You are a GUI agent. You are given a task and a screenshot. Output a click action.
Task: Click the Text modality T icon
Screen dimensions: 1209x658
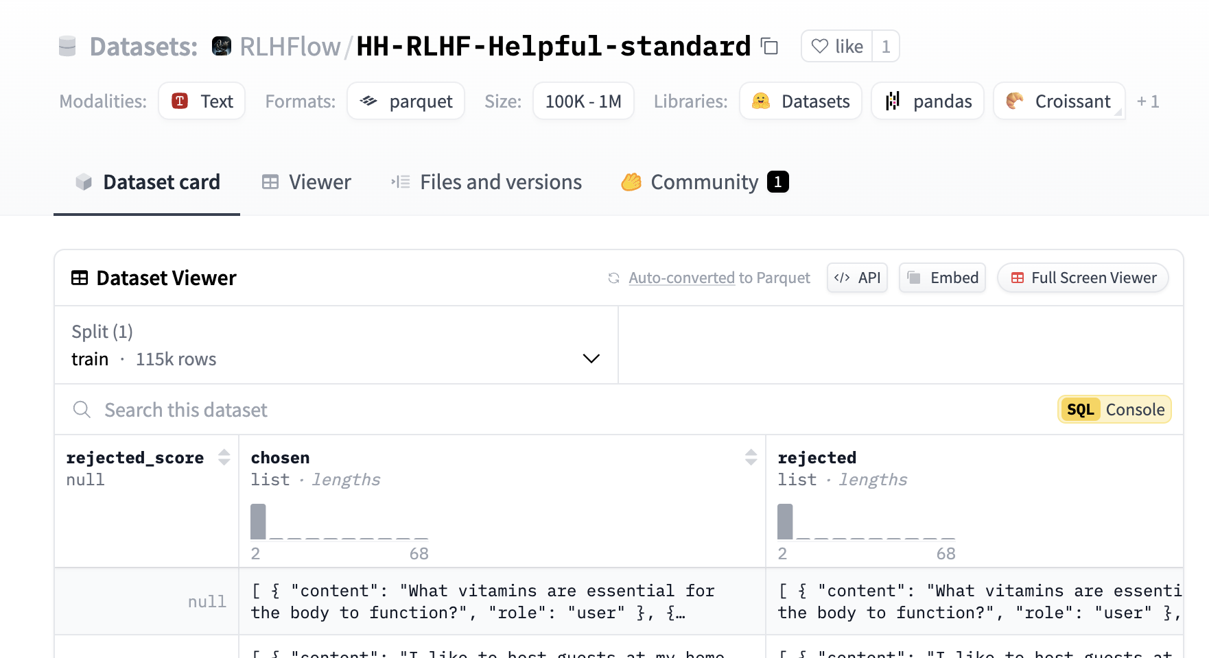180,101
